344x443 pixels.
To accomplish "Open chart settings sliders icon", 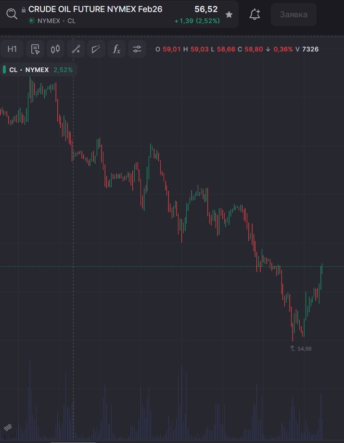I will coord(137,49).
